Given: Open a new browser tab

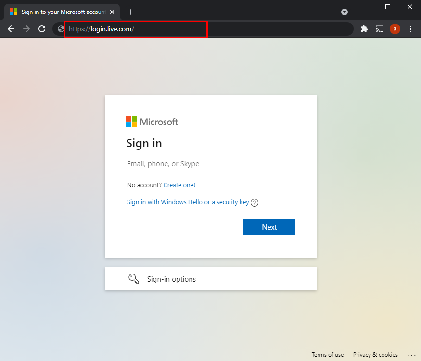Looking at the screenshot, I should tap(130, 12).
